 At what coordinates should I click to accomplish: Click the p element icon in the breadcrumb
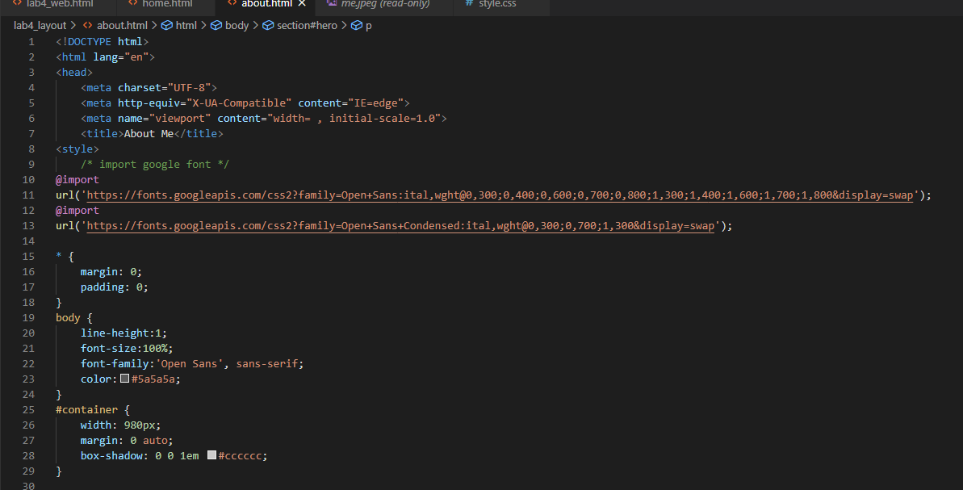pyautogui.click(x=355, y=25)
